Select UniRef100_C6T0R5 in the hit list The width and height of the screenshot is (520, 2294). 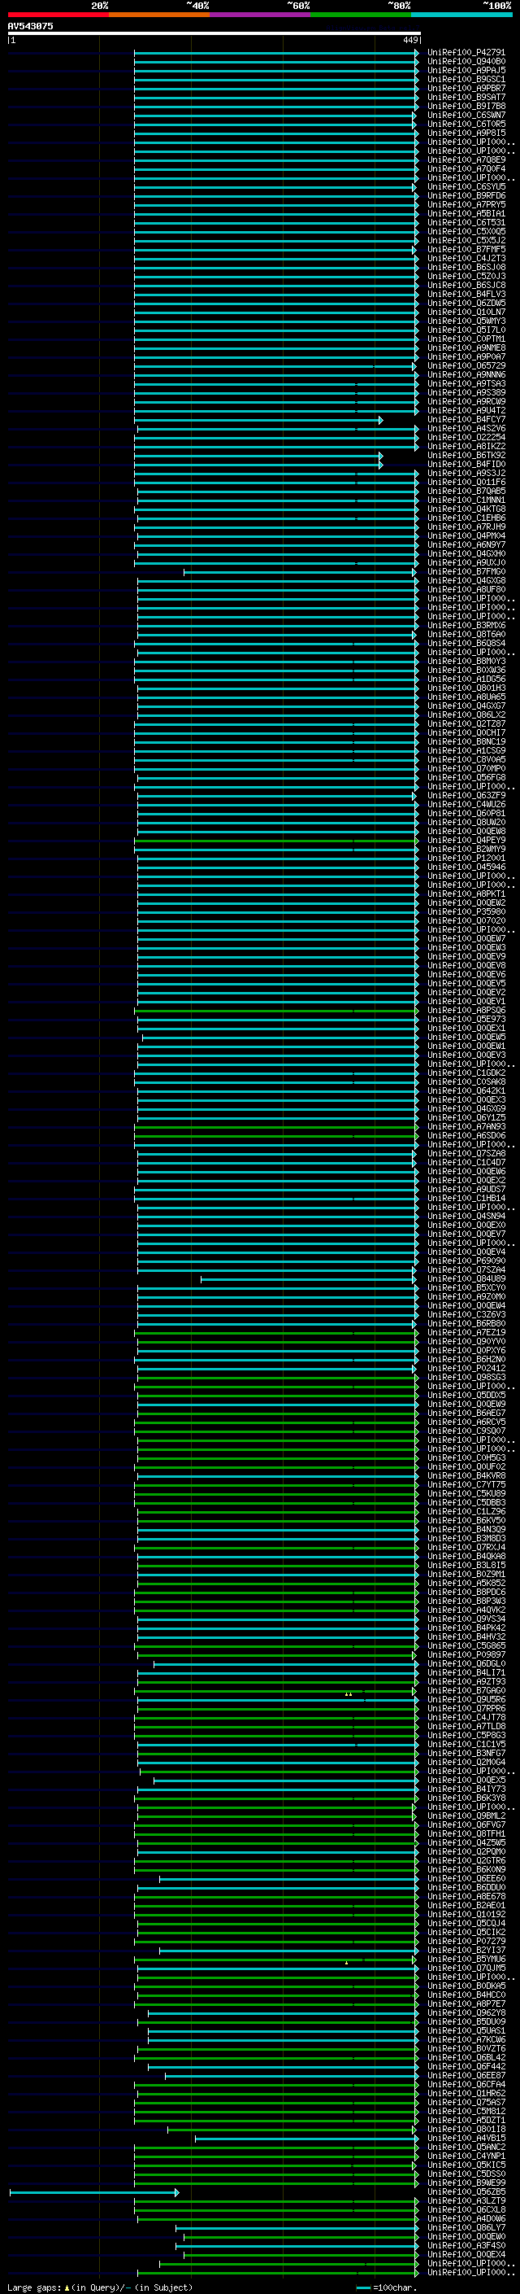pyautogui.click(x=466, y=124)
